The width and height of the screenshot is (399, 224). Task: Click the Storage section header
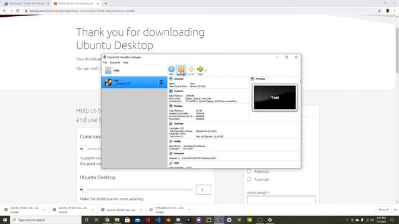[x=179, y=123]
